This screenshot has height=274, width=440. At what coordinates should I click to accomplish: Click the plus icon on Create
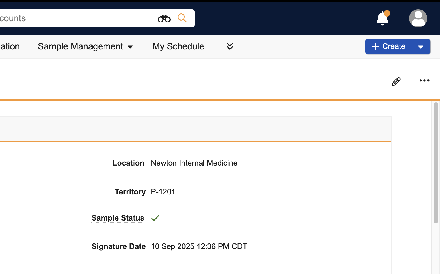[375, 46]
